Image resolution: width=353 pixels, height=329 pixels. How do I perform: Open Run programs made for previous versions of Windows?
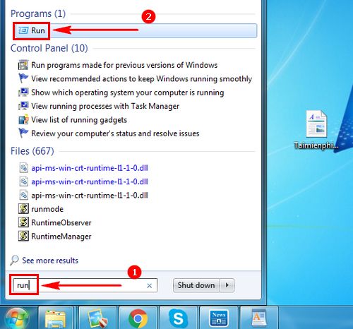[x=124, y=65]
